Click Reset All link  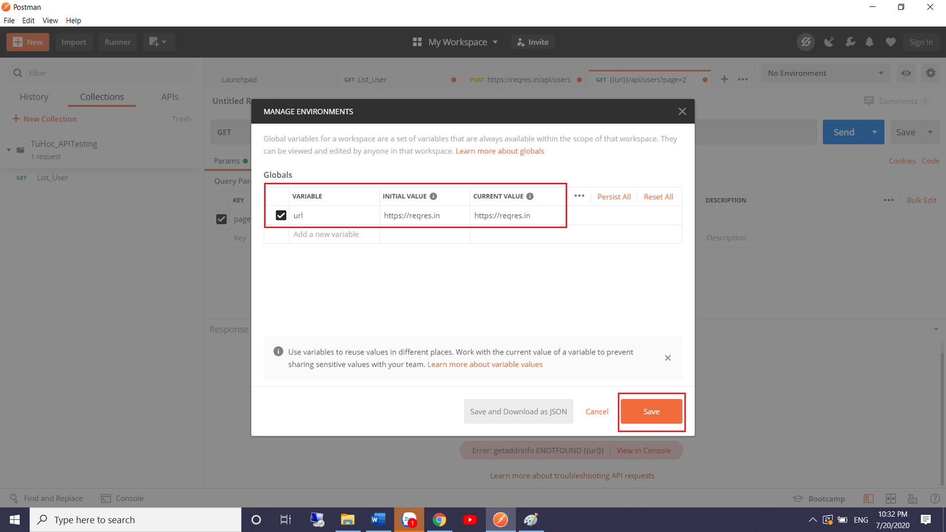coord(658,197)
